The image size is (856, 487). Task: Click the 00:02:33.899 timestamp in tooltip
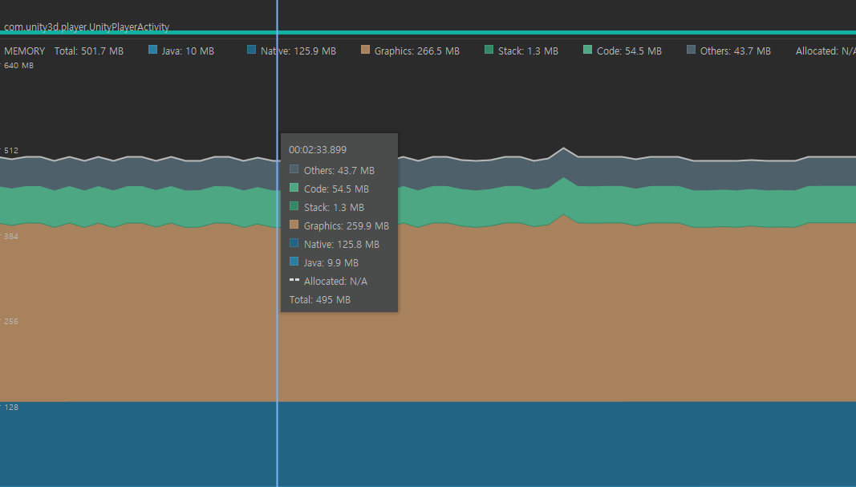318,149
